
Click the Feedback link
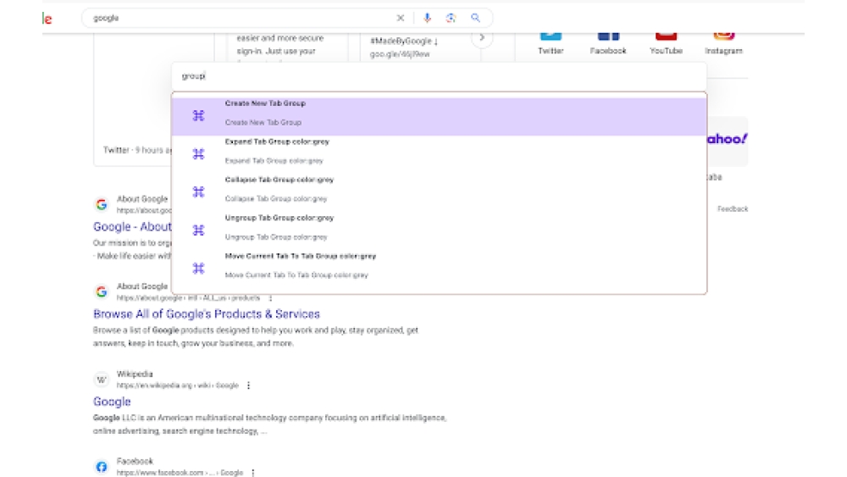tap(733, 208)
